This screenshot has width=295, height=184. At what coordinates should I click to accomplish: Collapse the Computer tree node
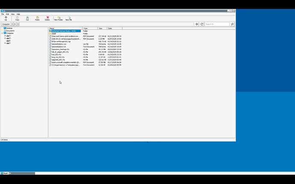click(x=2, y=33)
